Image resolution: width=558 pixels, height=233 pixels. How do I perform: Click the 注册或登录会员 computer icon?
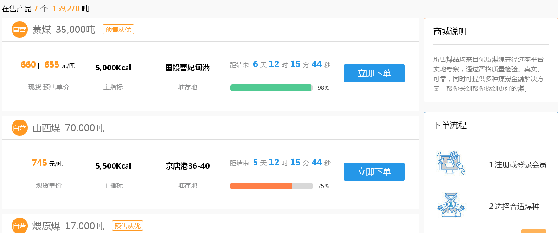[451, 163]
